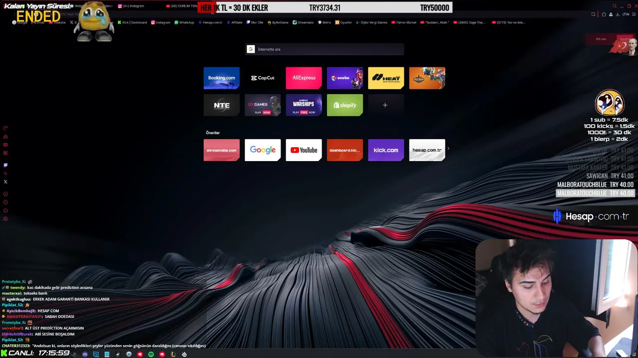The width and height of the screenshot is (638, 358).
Task: Add a new speed dial site
Action: coord(386,105)
